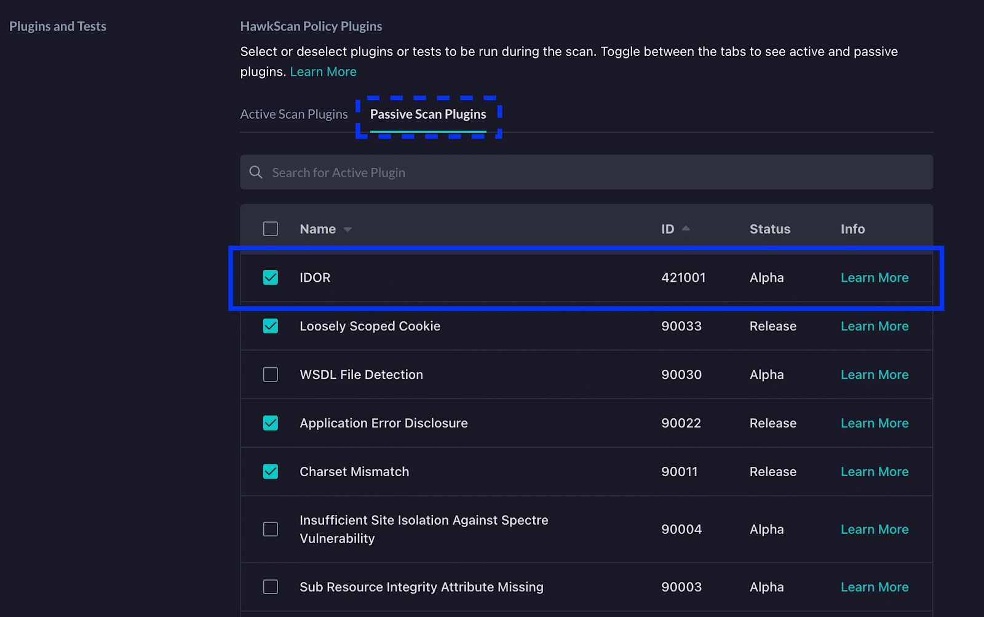Click the search magnifier icon
Viewport: 984px width, 617px height.
pyautogui.click(x=256, y=172)
